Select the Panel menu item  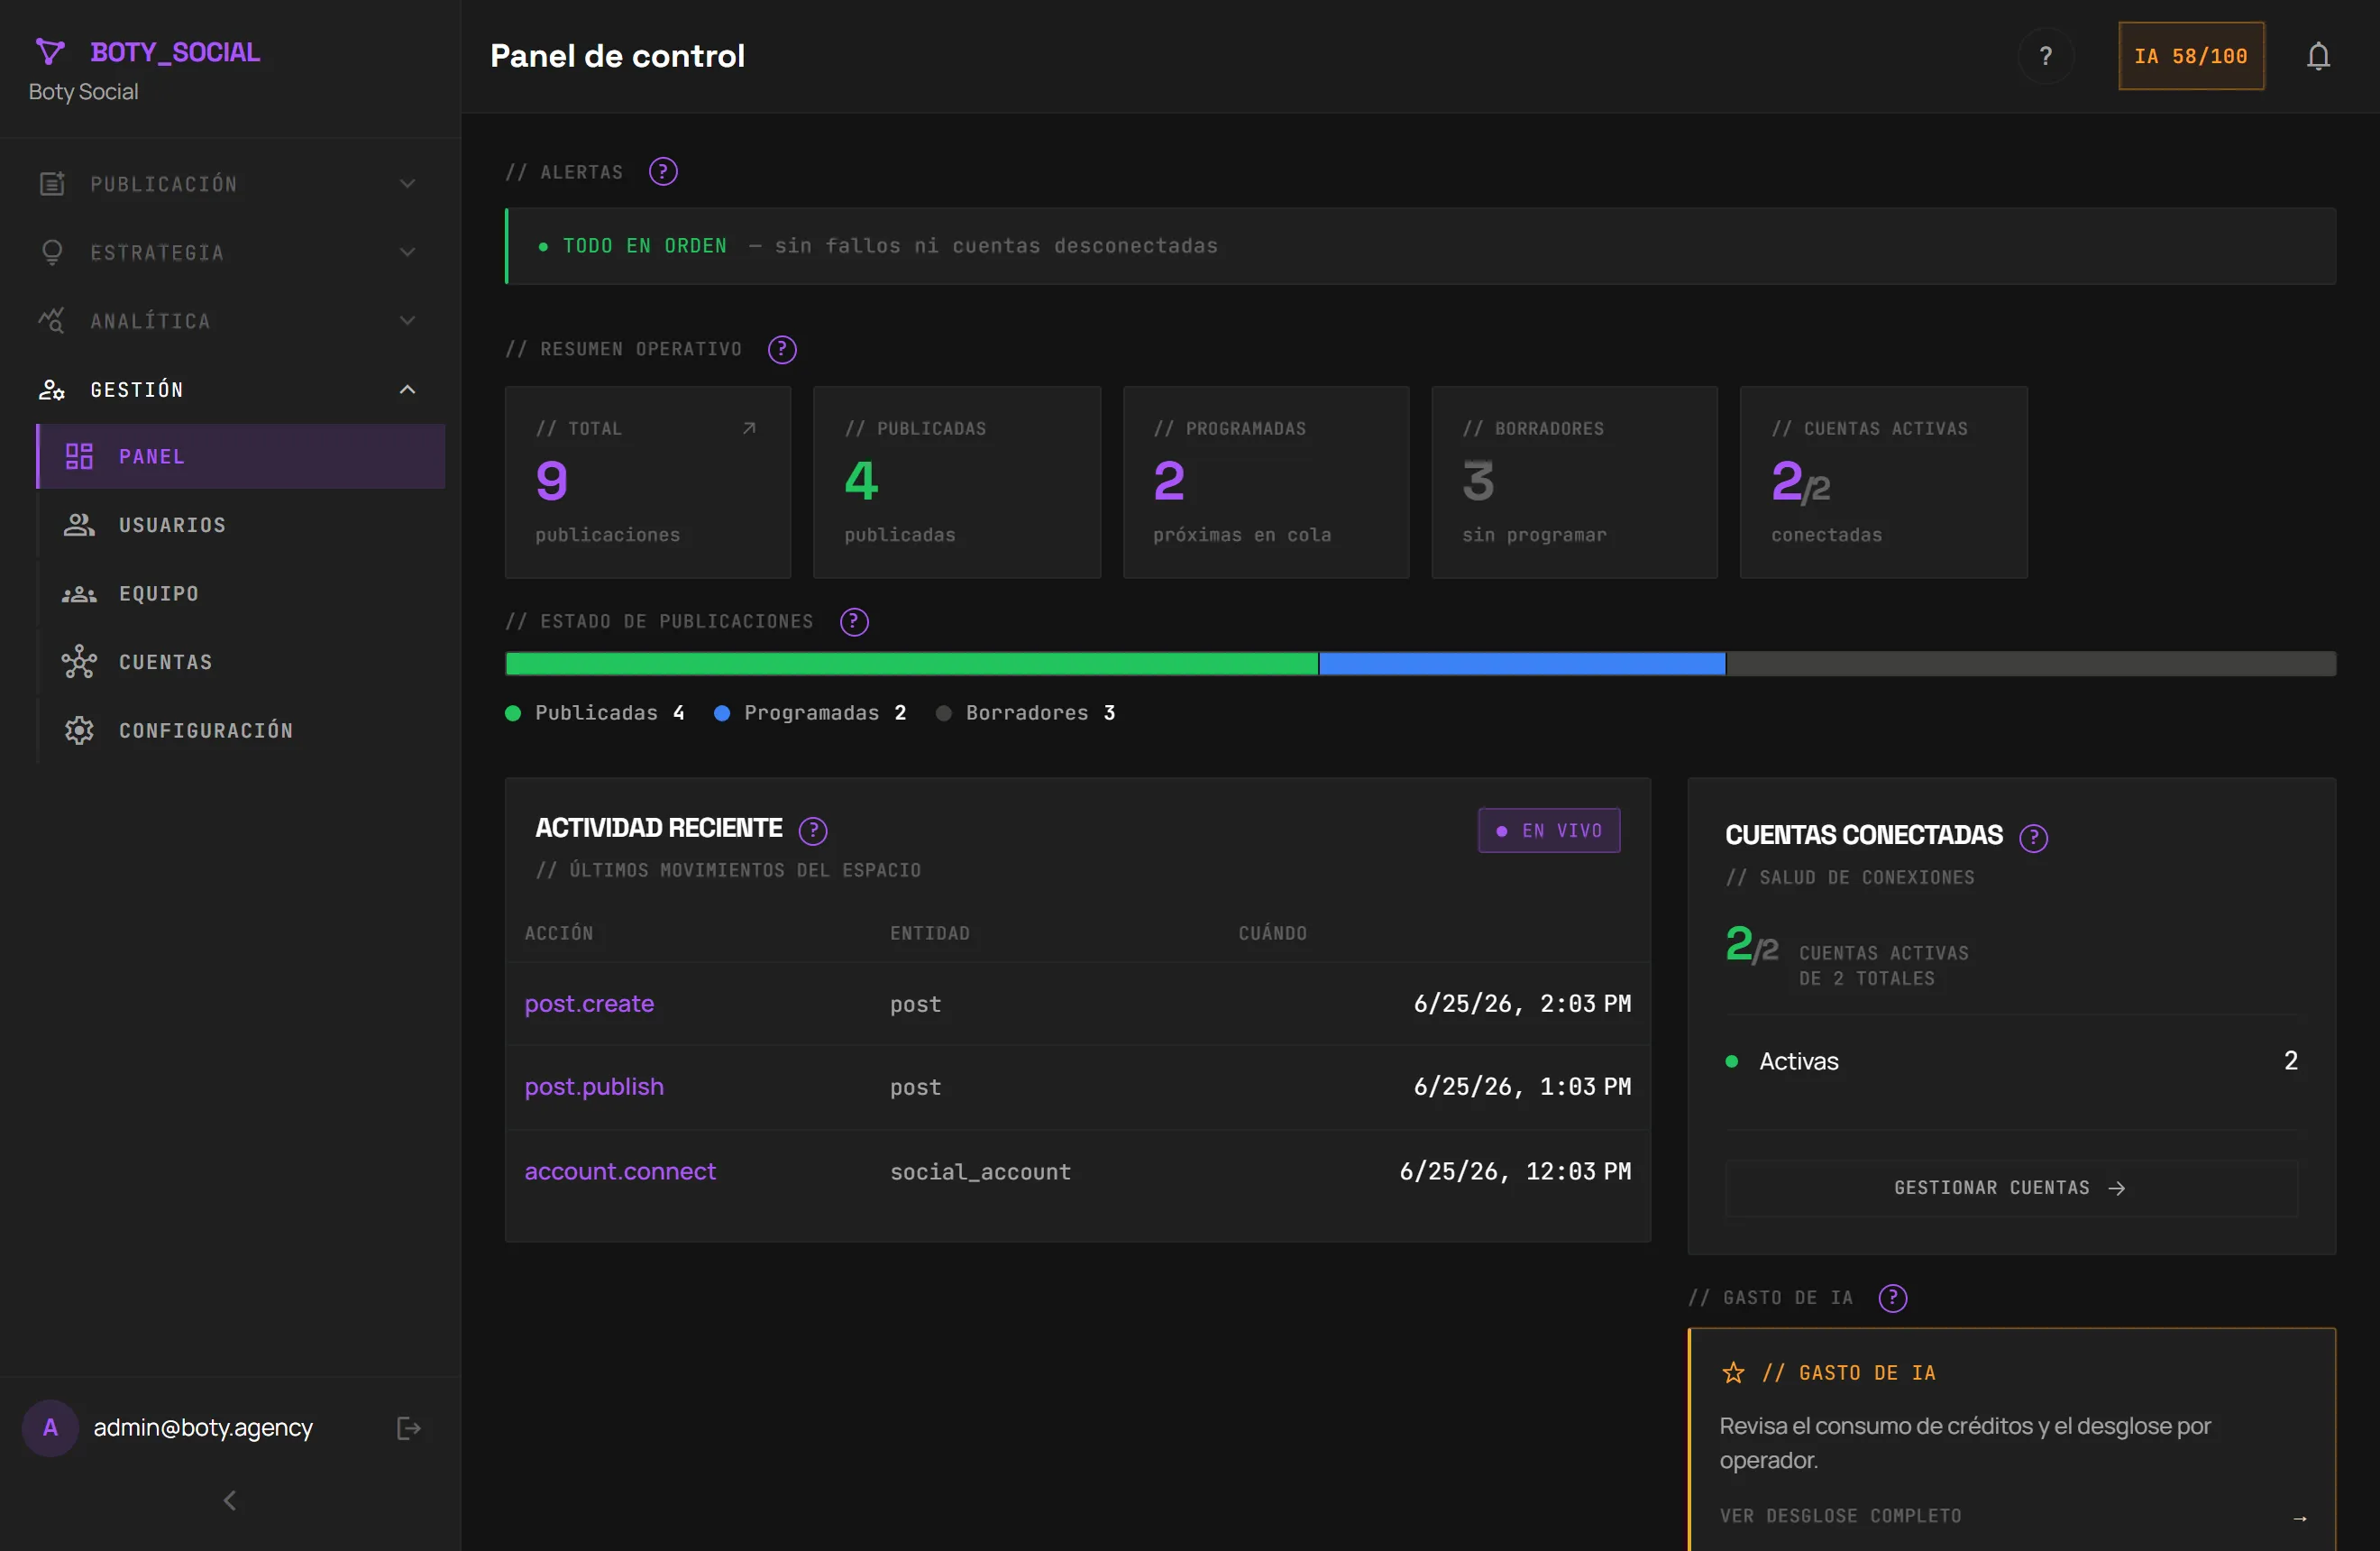(241, 456)
